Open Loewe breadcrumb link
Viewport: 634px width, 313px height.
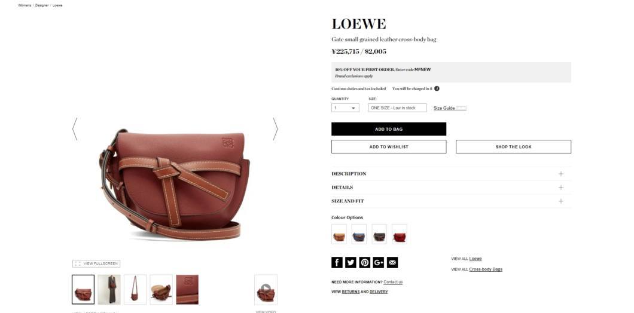coord(57,5)
